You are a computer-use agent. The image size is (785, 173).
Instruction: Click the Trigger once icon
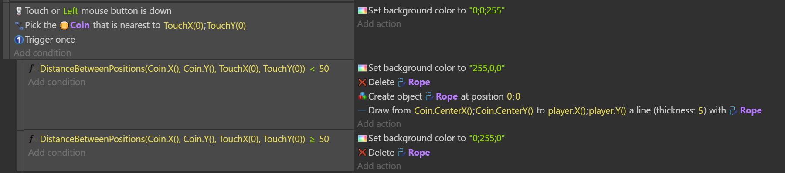tap(19, 40)
